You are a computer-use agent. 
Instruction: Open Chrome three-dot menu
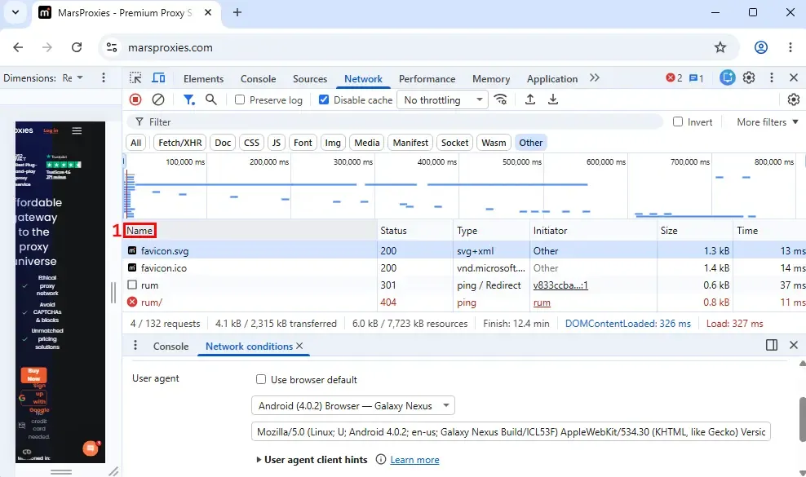(790, 47)
